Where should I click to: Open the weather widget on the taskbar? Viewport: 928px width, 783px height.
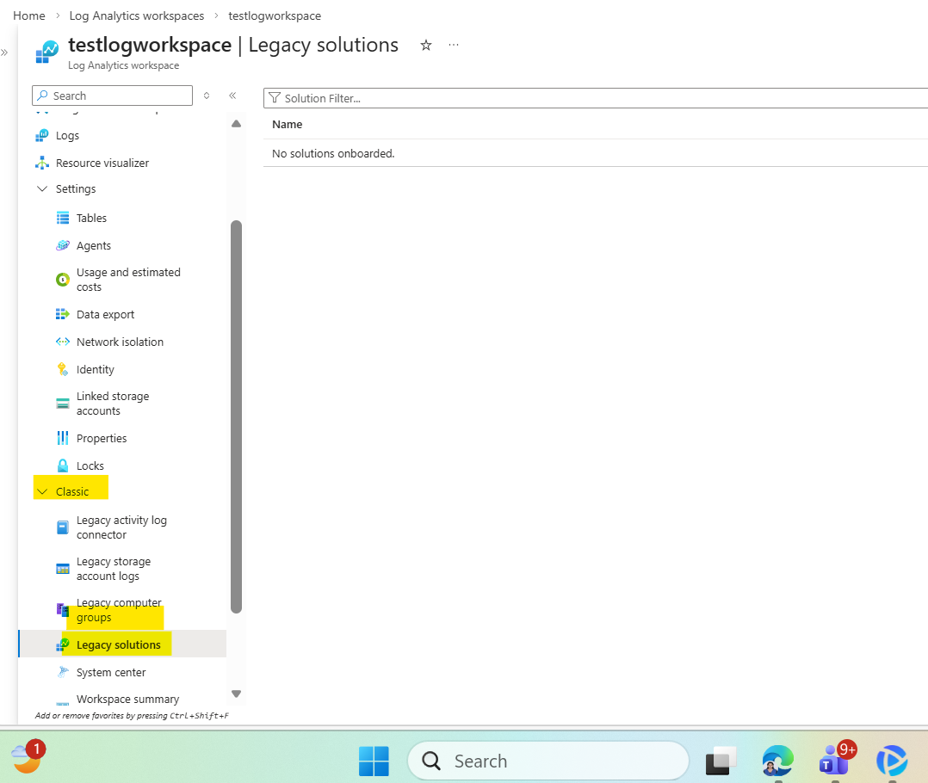click(27, 757)
